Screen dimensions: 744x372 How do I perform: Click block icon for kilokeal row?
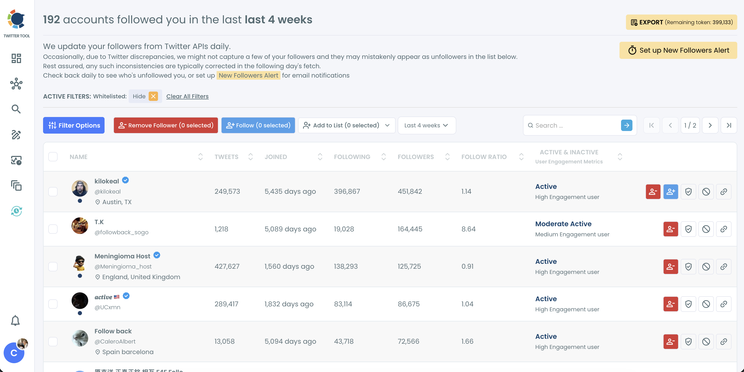coord(706,191)
